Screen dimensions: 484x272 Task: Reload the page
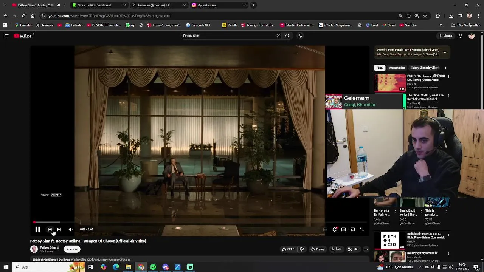coord(23,16)
